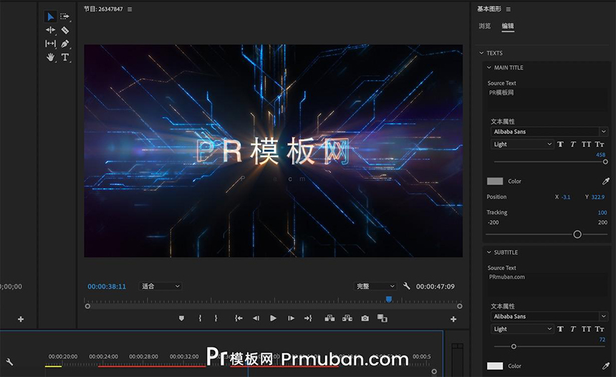Select the Selection (arrow) tool
This screenshot has height=377, width=616.
click(x=51, y=16)
